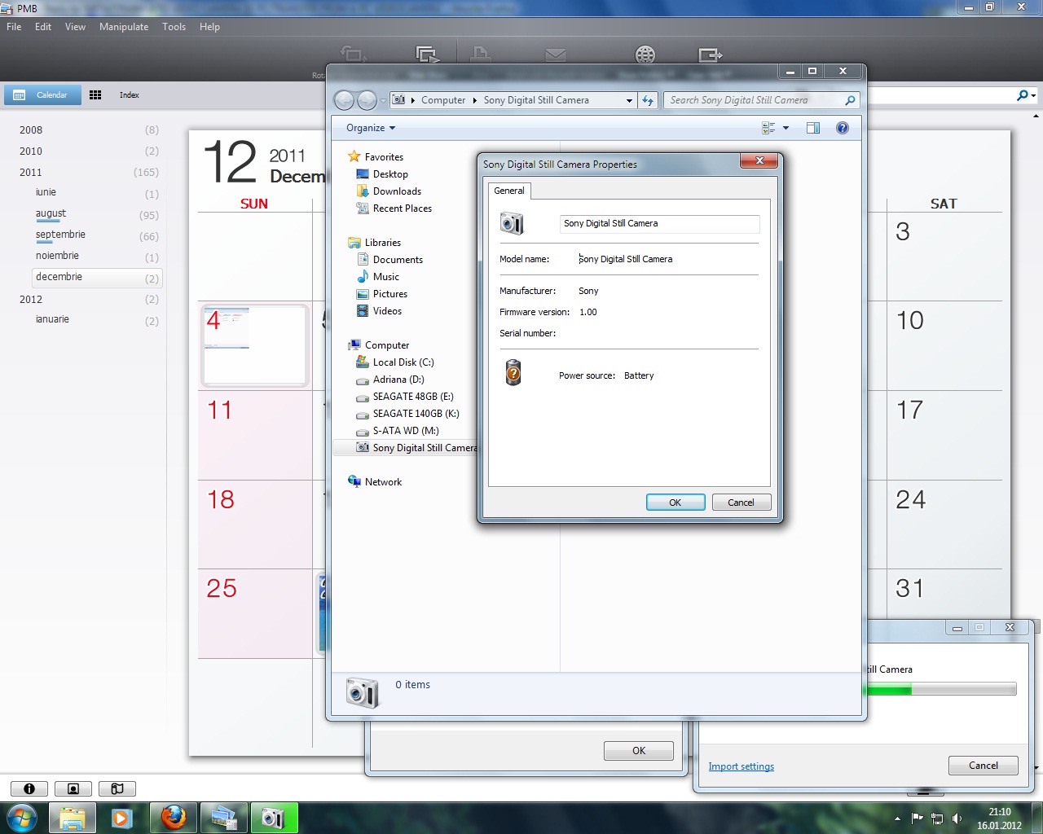Select septembrie in the PMB tree

point(60,235)
